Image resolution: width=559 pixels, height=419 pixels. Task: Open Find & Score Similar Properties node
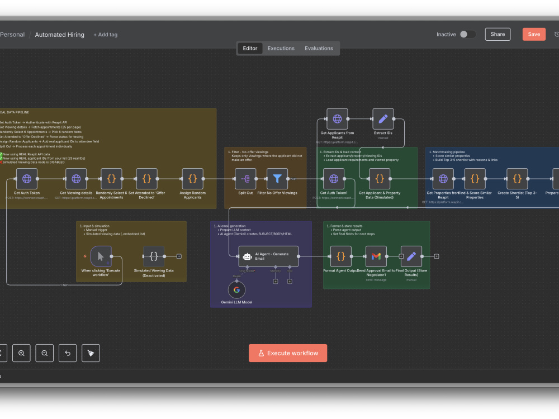tap(475, 179)
